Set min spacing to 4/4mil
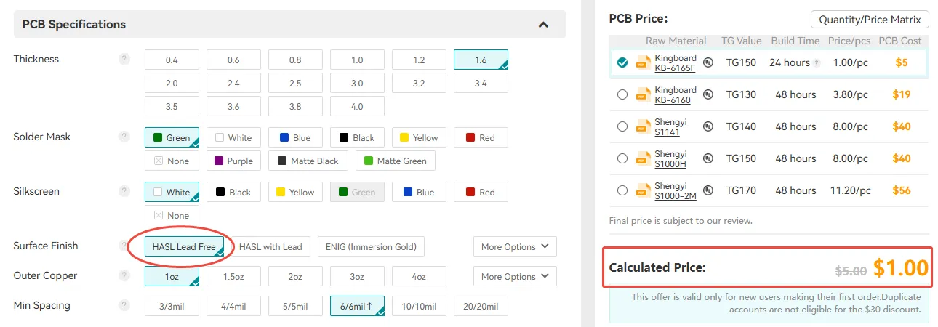This screenshot has height=327, width=938. coord(233,306)
